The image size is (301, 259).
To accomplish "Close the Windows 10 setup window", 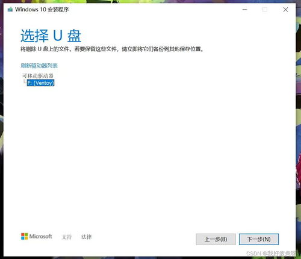I will pyautogui.click(x=285, y=10).
